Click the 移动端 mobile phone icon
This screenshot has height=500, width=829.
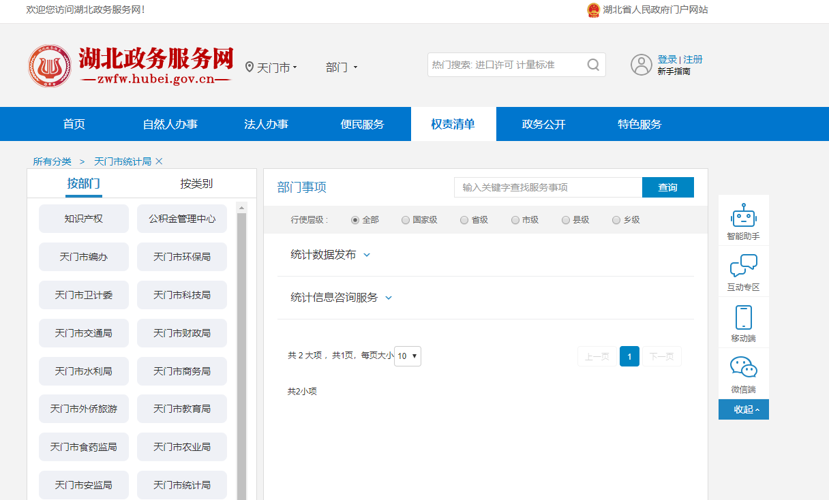[x=743, y=317]
